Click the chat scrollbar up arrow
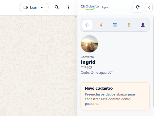The width and height of the screenshot is (154, 116). 76,16
